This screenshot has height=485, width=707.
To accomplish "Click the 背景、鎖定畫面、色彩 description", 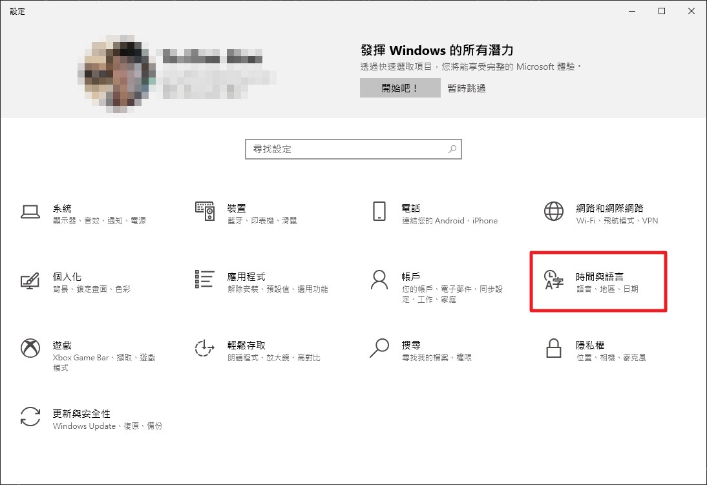I will pyautogui.click(x=92, y=289).
